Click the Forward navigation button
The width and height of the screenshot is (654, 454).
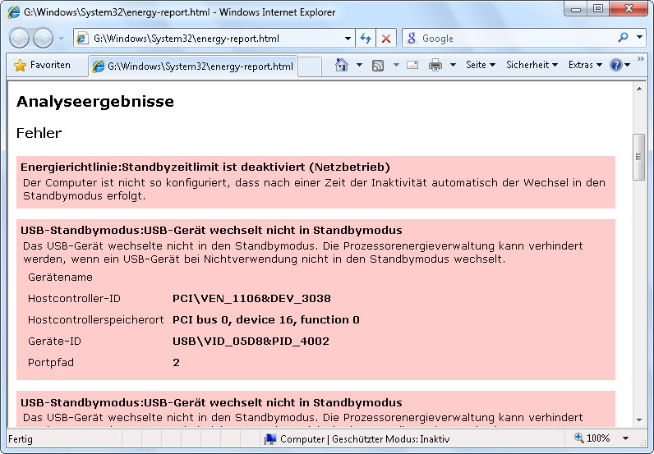click(44, 38)
